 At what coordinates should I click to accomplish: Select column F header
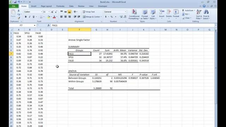pyautogui.click(x=79, y=30)
